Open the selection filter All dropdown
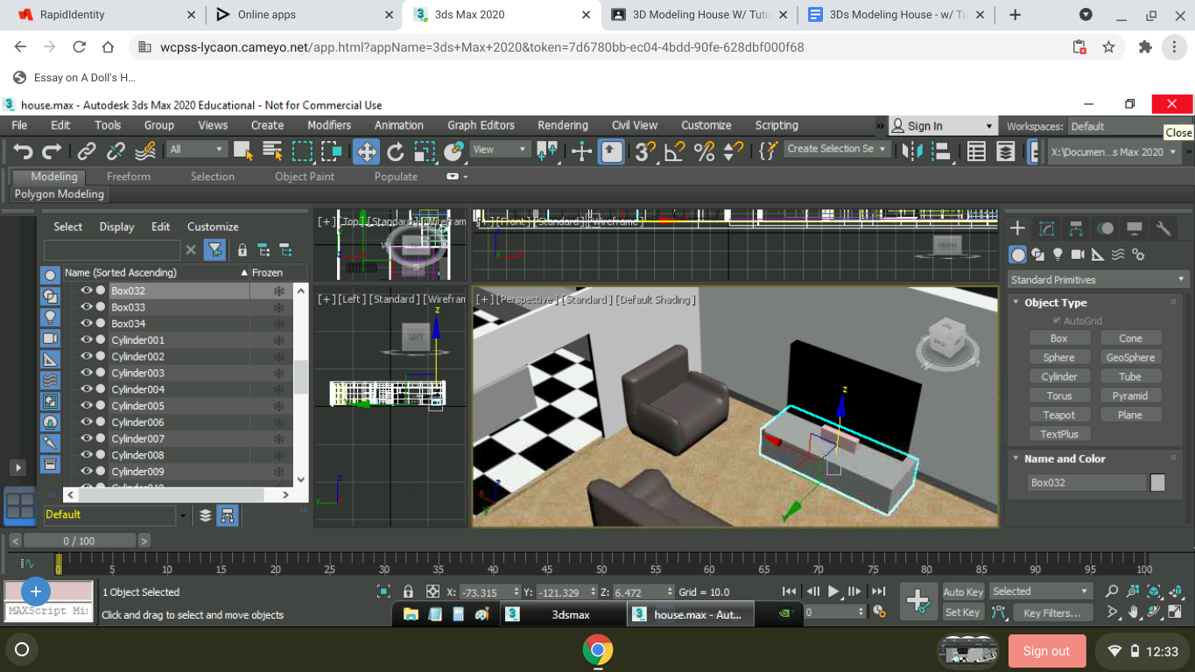1195x672 pixels. tap(196, 148)
